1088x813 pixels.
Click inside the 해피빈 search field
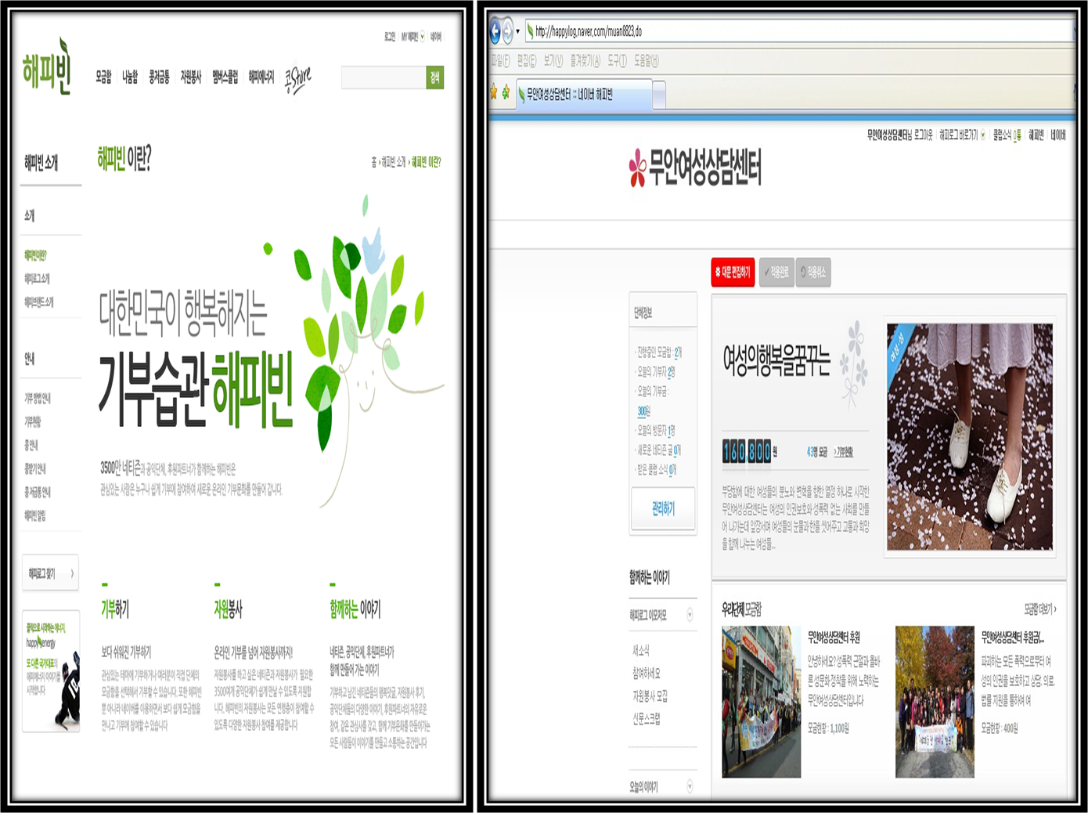click(x=384, y=77)
